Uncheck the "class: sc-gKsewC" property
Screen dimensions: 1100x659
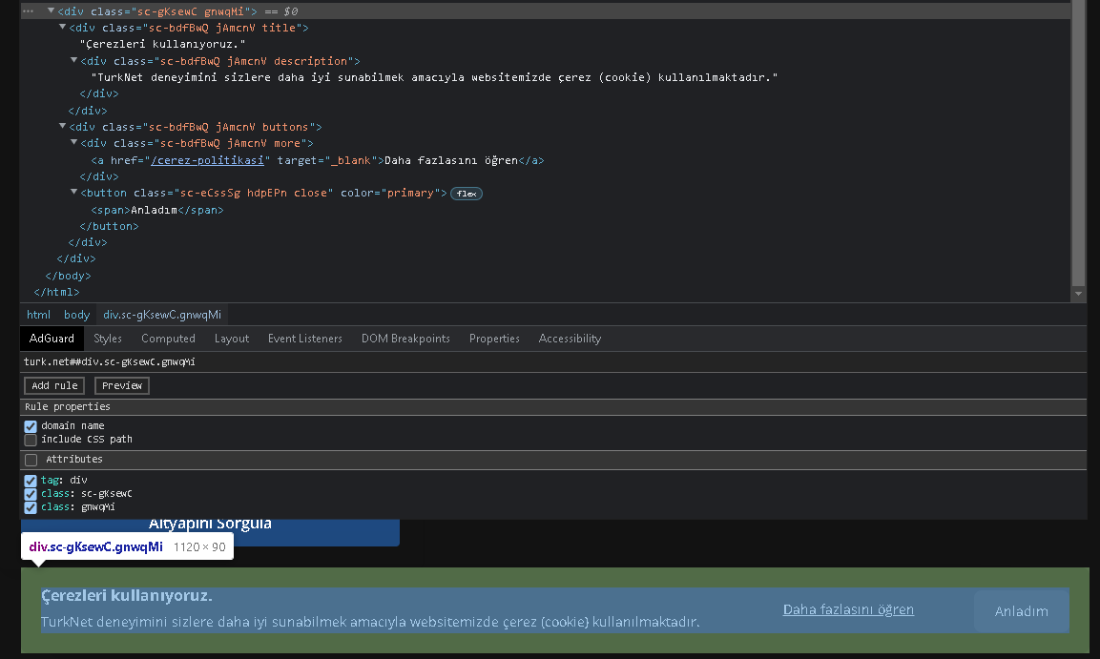coord(30,493)
